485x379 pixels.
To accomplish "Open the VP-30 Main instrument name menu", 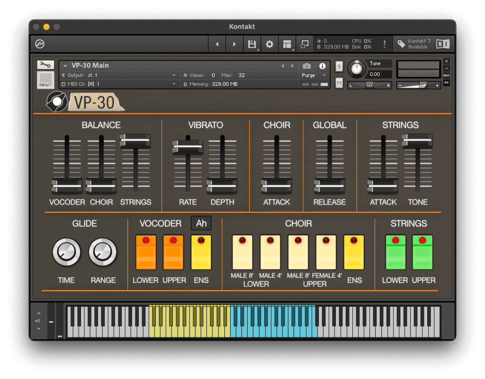I will tap(90, 65).
